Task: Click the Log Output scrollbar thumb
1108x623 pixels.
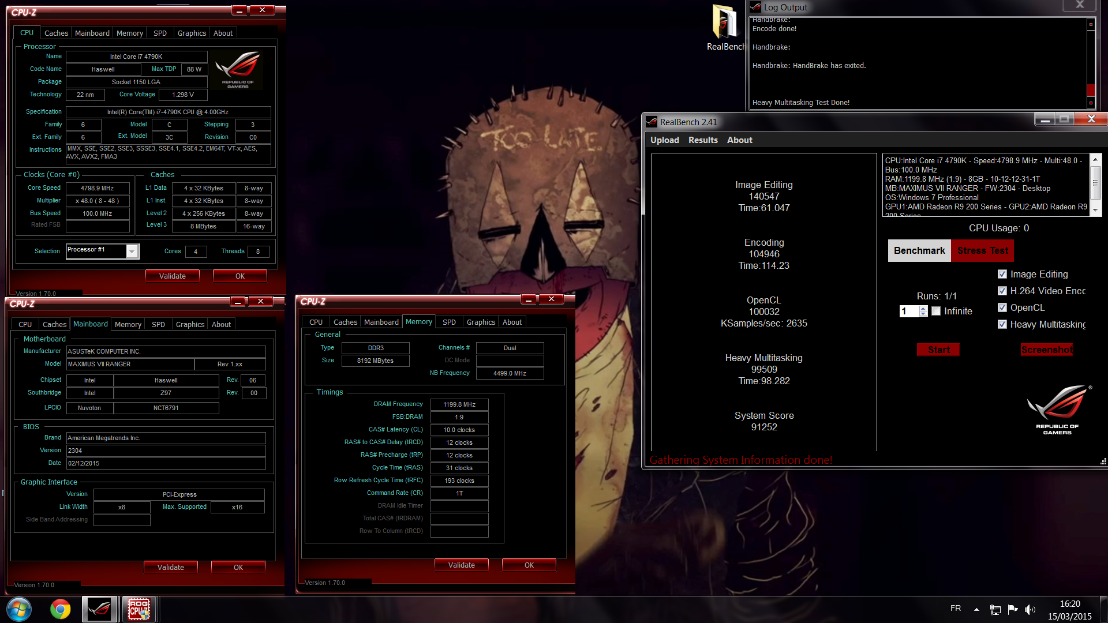Action: pyautogui.click(x=1091, y=89)
